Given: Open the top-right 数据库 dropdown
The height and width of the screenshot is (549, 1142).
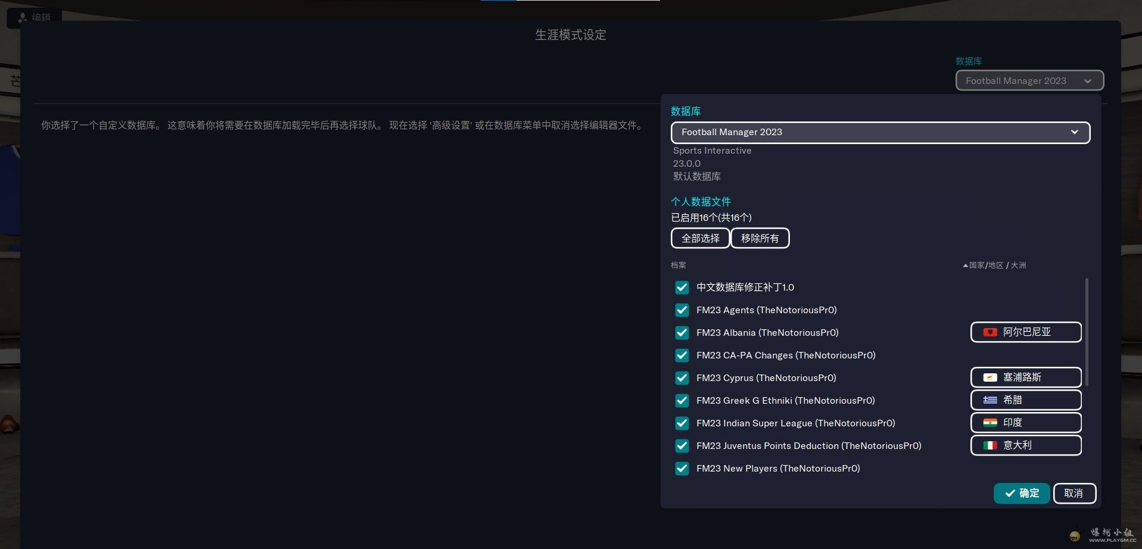Looking at the screenshot, I should 1029,81.
